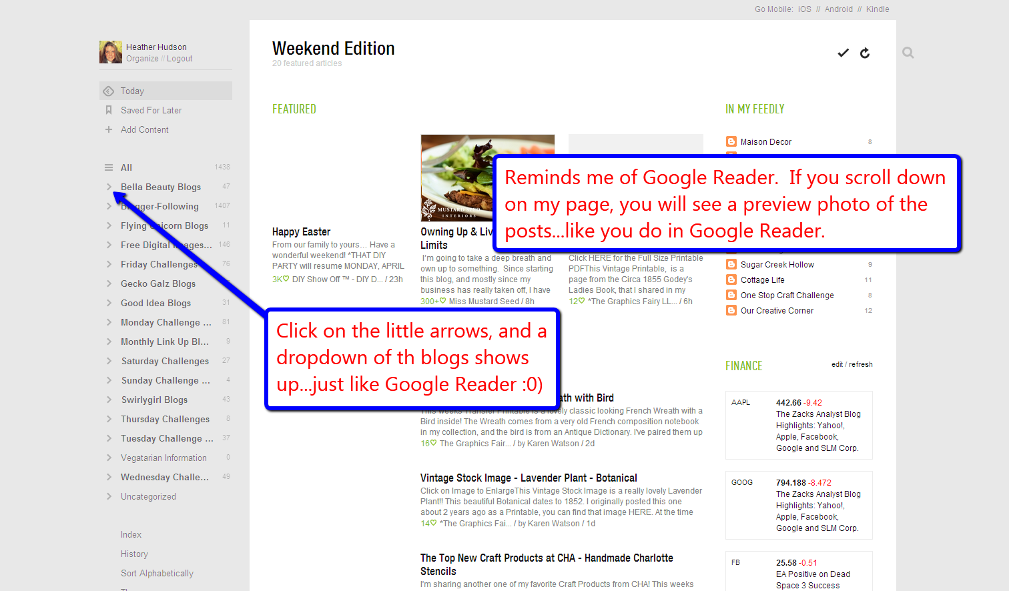Open the search magnifier icon
1009x591 pixels.
tap(908, 53)
